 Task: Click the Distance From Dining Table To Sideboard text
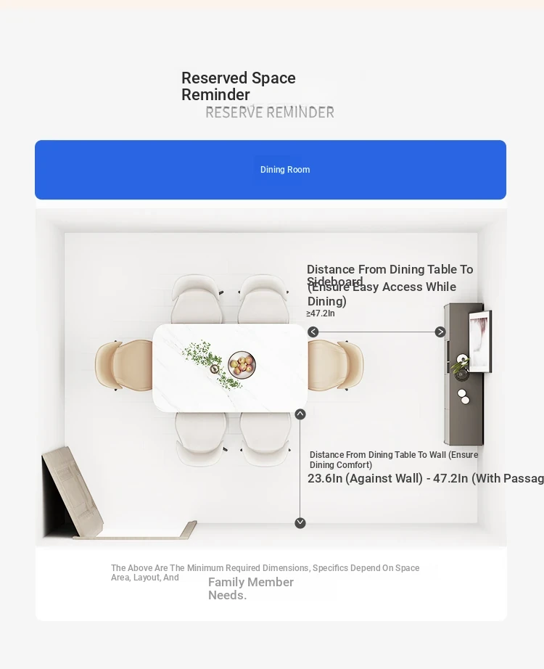[x=390, y=275]
